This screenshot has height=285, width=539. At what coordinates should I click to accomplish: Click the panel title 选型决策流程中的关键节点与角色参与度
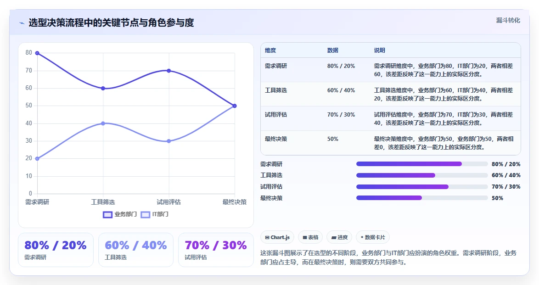click(111, 23)
